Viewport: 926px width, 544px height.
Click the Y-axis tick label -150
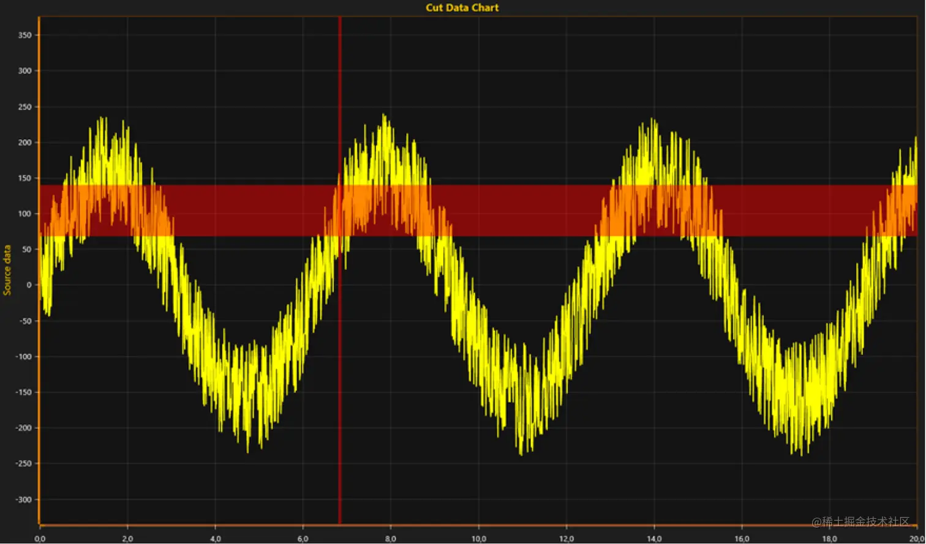click(x=23, y=392)
